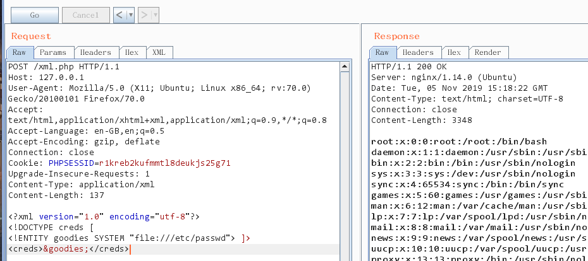Click the response Content-Type: text/html line
The width and height of the screenshot is (588, 261).
pyautogui.click(x=467, y=99)
